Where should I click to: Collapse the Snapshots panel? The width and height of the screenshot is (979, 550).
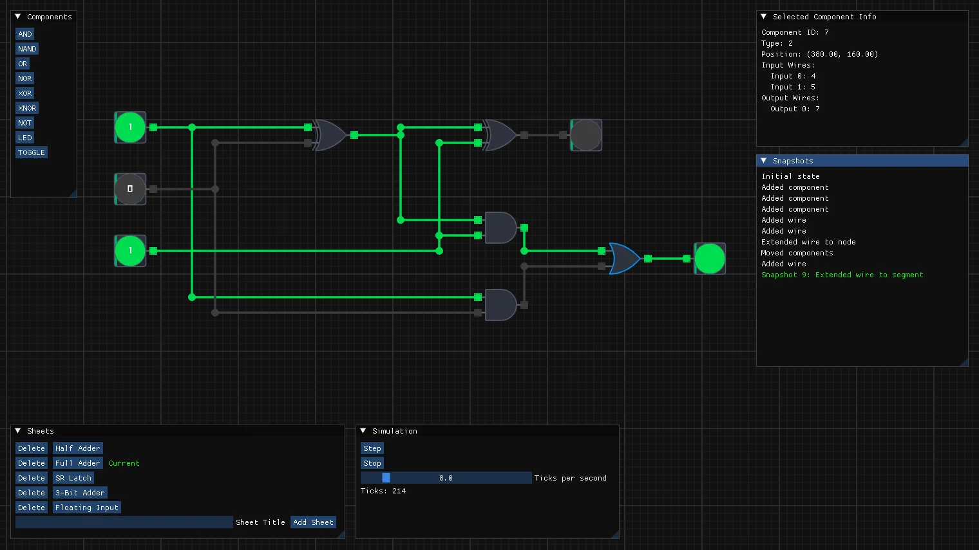pos(764,161)
